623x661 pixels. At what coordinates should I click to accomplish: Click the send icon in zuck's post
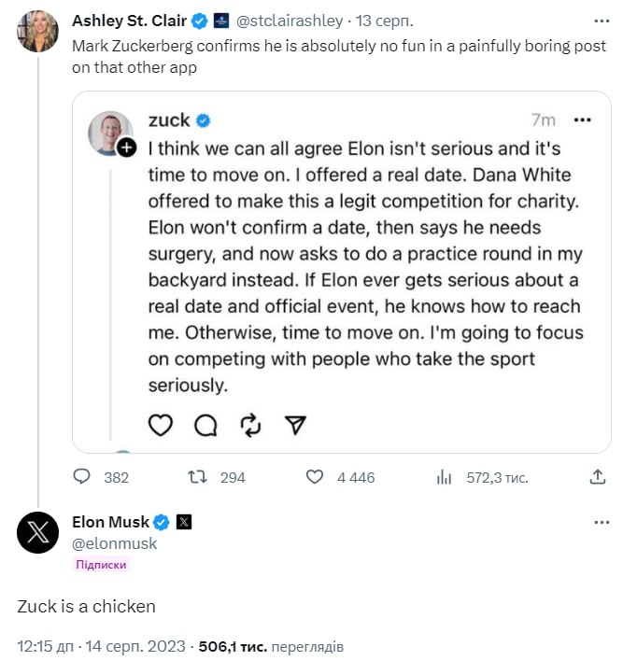pos(295,426)
